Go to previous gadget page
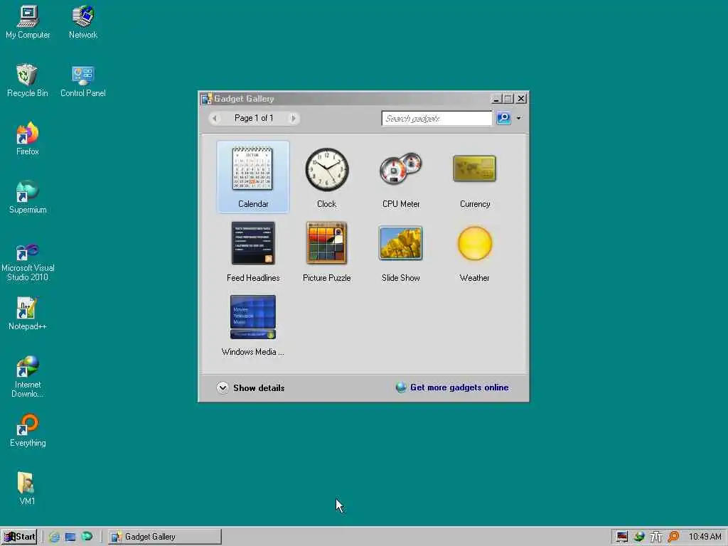Image resolution: width=728 pixels, height=546 pixels. (x=215, y=118)
